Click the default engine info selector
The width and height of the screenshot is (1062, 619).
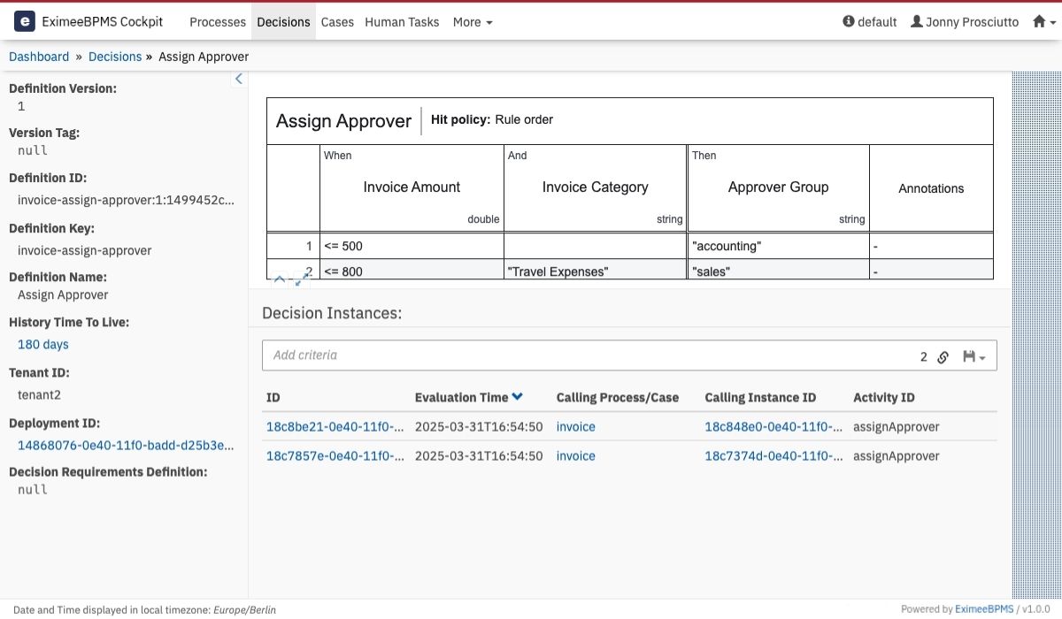point(869,22)
